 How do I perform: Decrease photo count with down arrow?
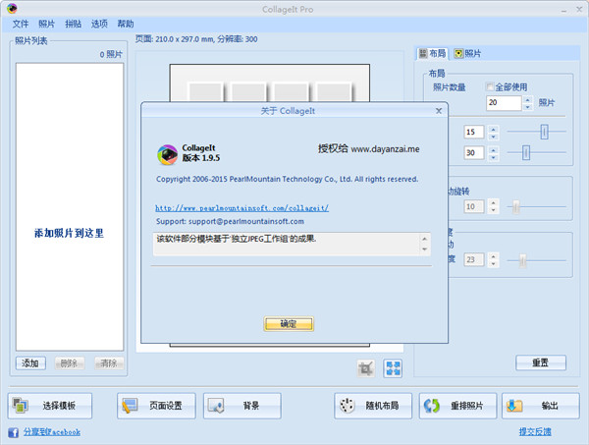point(528,107)
